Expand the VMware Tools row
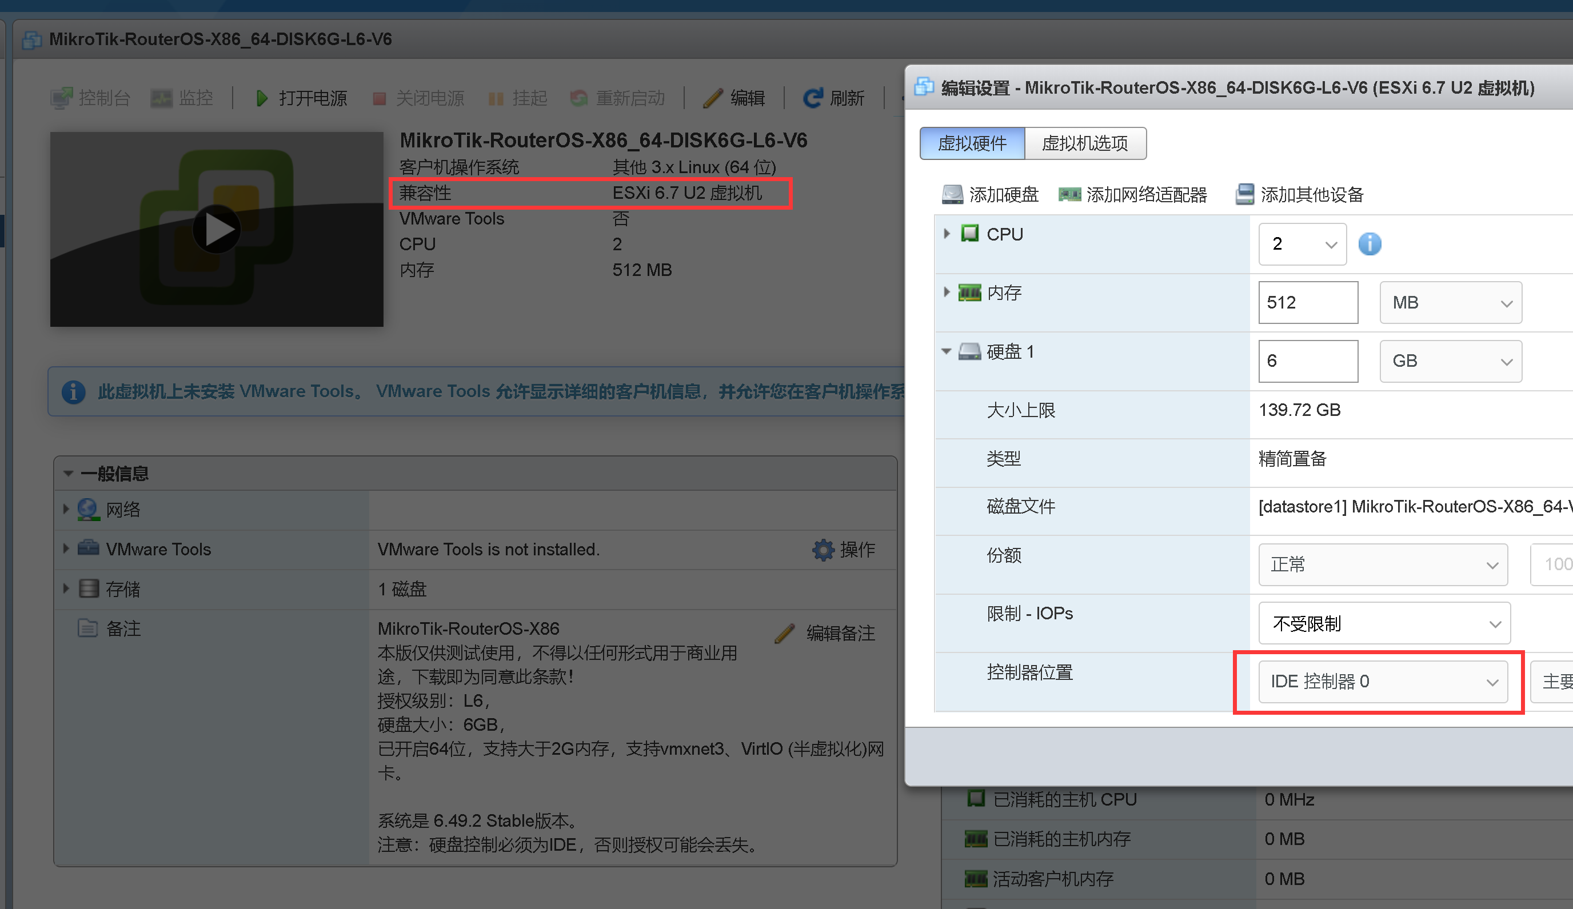 coord(66,548)
